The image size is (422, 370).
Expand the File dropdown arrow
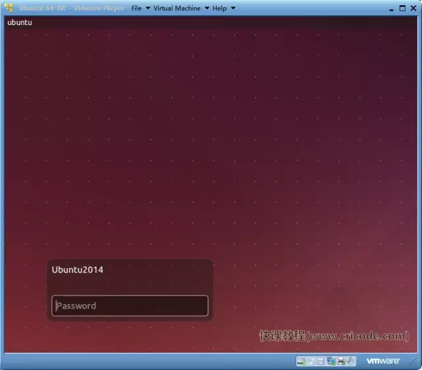(x=148, y=9)
